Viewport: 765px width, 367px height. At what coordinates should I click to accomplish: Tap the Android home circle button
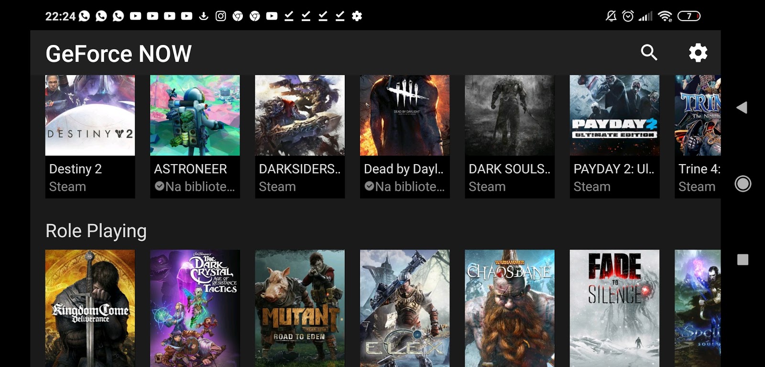coord(743,184)
